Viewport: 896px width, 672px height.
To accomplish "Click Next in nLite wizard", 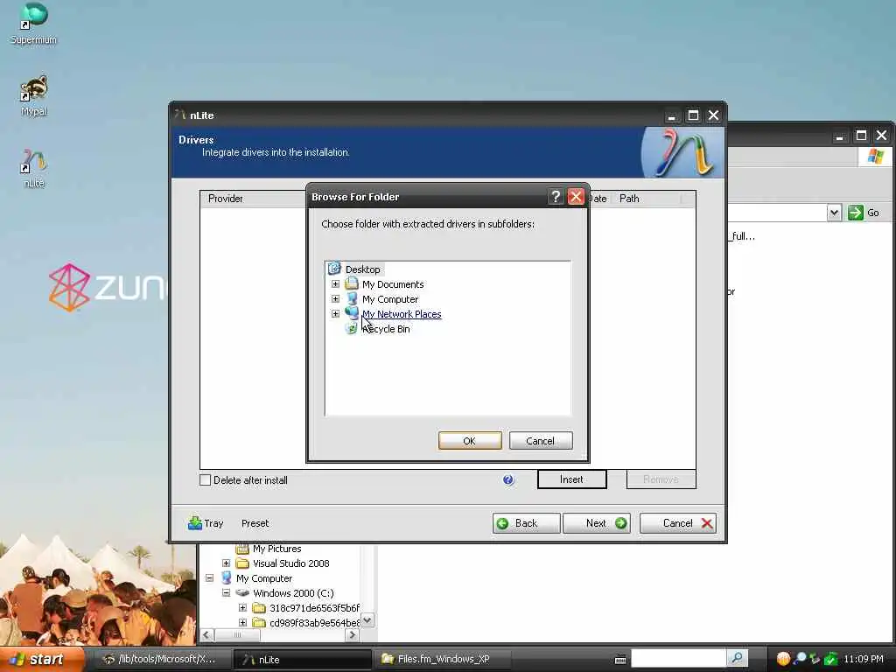I will pos(597,523).
